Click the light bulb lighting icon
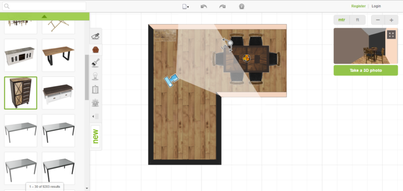This screenshot has width=403, height=191. pyautogui.click(x=96, y=76)
